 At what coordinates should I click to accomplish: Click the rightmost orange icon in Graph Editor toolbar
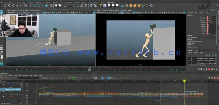[x=218, y=78]
